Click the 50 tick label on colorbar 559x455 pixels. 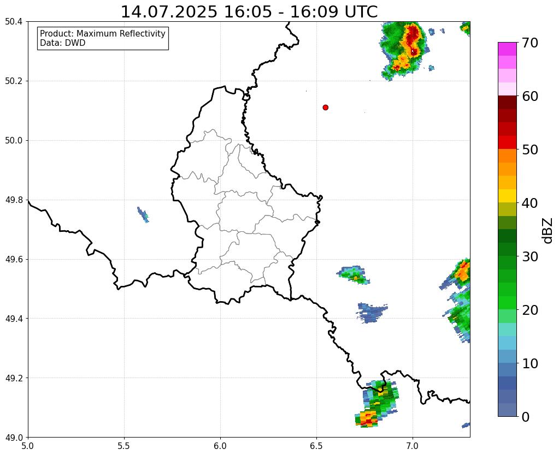pyautogui.click(x=530, y=149)
